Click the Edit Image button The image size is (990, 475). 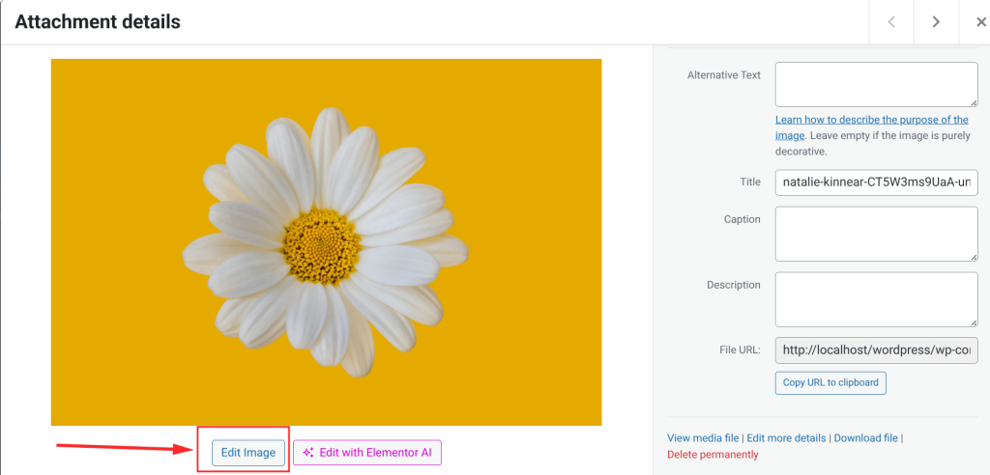(248, 452)
